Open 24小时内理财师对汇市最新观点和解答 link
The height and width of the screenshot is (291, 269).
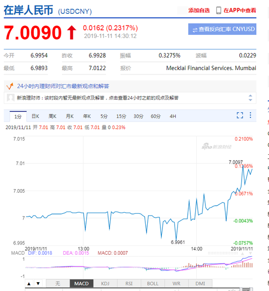(63, 86)
